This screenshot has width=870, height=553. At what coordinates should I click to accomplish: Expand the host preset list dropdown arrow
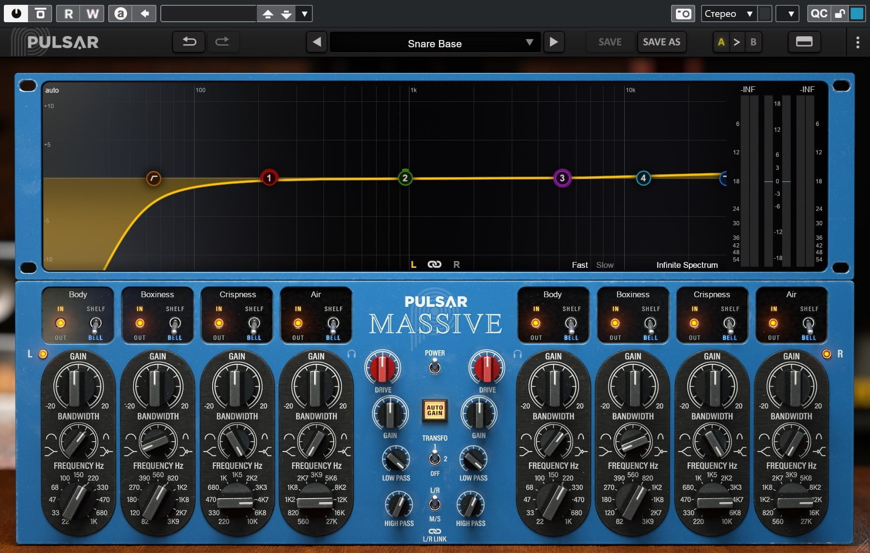(x=305, y=14)
